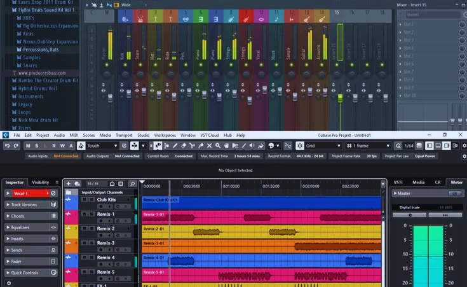Open the Find Tracks search icon
This screenshot has width=467, height=287.
click(132, 183)
